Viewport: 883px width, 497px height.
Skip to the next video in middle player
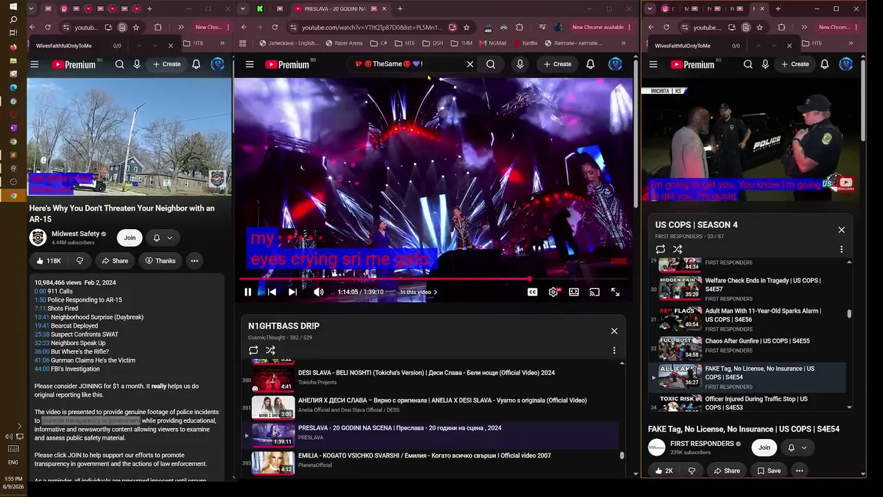tap(292, 292)
